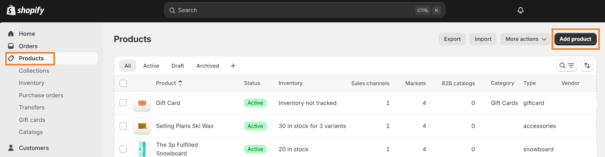Click the Active badge on Gift Card row
This screenshot has height=157, width=605.
[x=255, y=103]
